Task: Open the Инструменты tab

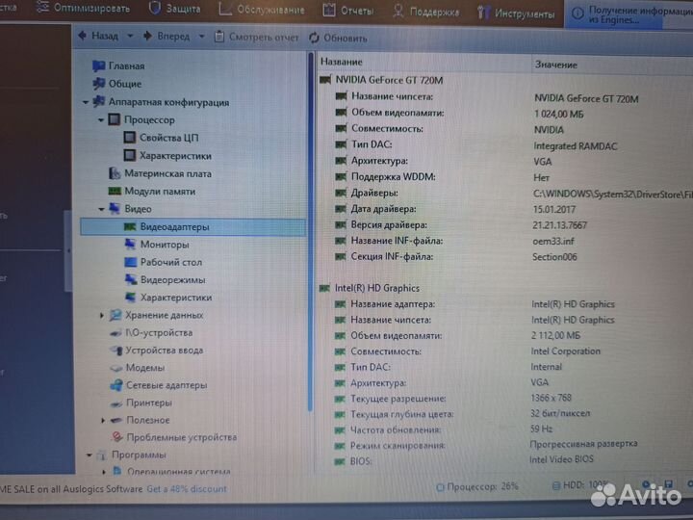Action: (516, 13)
